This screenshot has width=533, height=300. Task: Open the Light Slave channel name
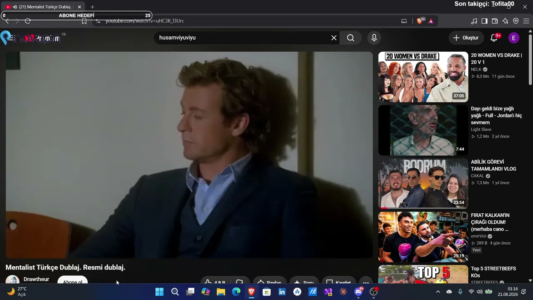point(481,130)
